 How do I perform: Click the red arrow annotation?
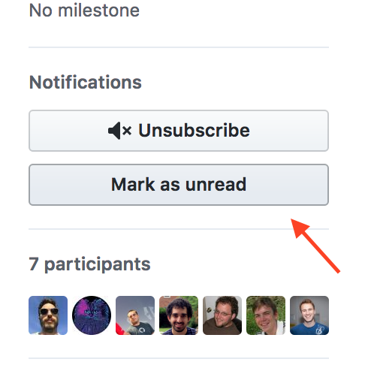[x=315, y=246]
